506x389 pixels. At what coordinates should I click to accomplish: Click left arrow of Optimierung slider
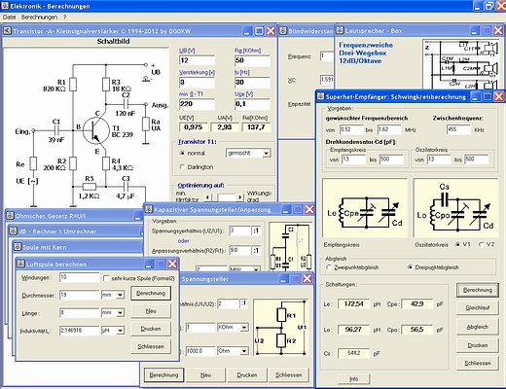point(207,196)
